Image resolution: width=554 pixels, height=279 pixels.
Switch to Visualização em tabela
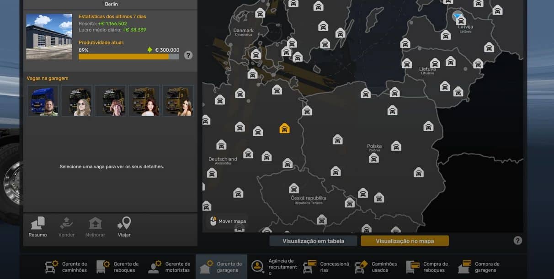coord(313,241)
